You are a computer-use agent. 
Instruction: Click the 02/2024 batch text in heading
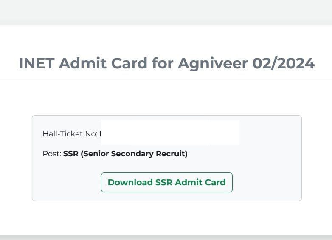coord(283,63)
